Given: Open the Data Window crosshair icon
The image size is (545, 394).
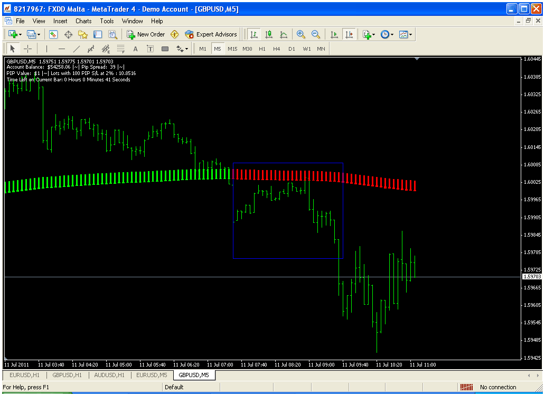Looking at the screenshot, I should coord(68,34).
